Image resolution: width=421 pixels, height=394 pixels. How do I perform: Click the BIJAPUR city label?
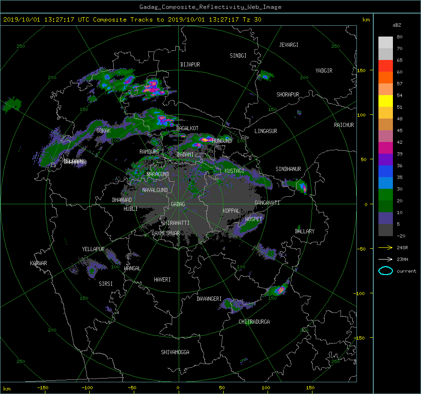tap(190, 65)
